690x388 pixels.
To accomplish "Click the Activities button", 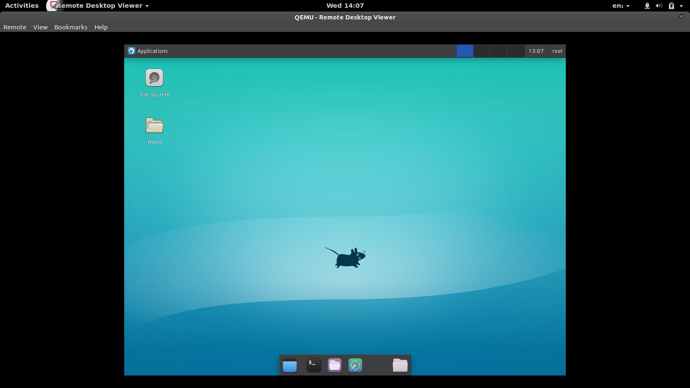I will click(22, 6).
